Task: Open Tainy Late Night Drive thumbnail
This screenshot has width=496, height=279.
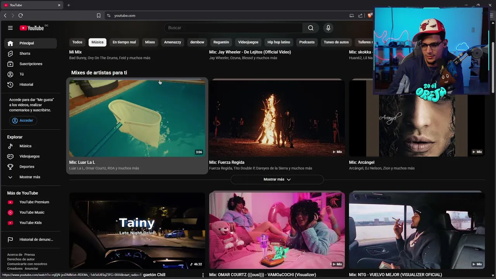Action: click(x=137, y=231)
